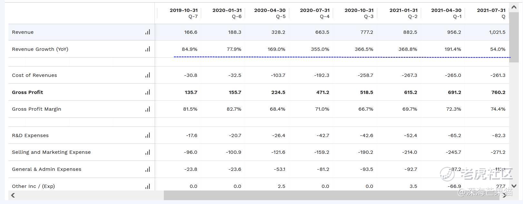This screenshot has height=204, width=523.
Task: Click the horizontal scrollbar left arrow
Action: click(x=13, y=195)
